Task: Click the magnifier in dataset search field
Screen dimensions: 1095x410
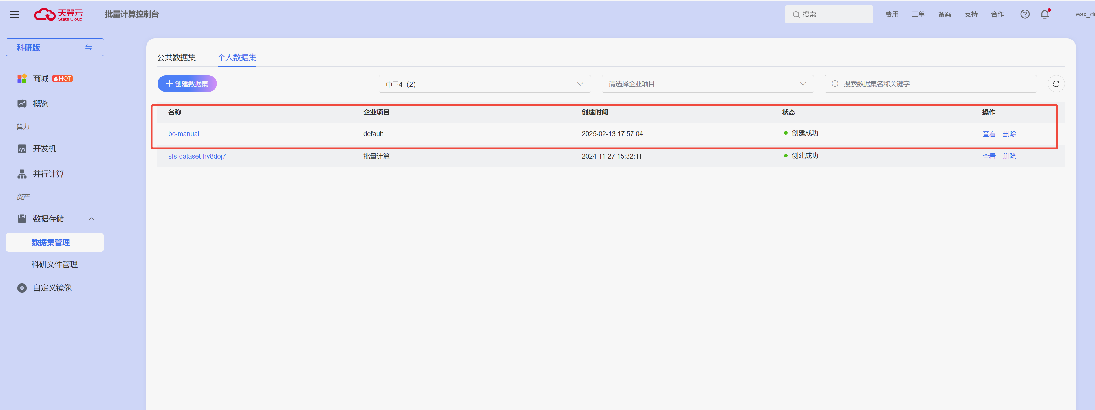Action: pos(835,84)
